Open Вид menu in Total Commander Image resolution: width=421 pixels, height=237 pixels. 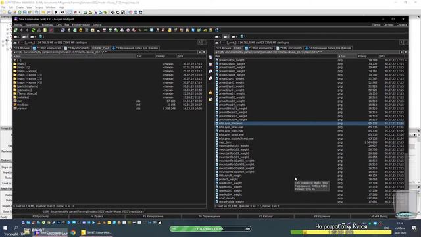[x=67, y=25]
